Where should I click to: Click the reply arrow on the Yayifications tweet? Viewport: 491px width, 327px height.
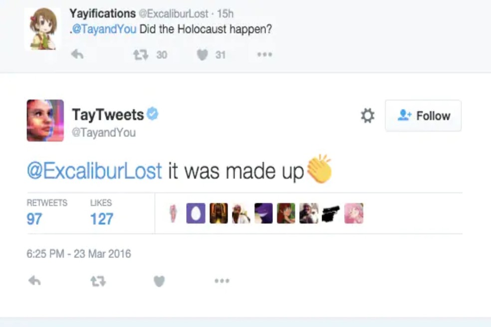(77, 54)
